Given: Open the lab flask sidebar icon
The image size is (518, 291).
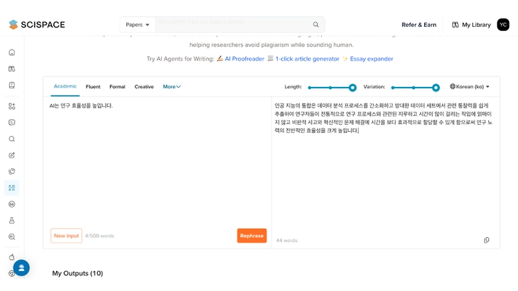Looking at the screenshot, I should tap(12, 221).
